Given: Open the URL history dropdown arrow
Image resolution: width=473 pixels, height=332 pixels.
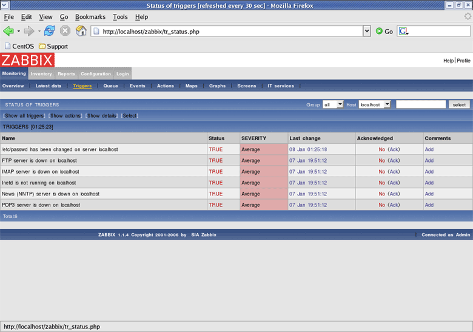Looking at the screenshot, I should point(366,31).
